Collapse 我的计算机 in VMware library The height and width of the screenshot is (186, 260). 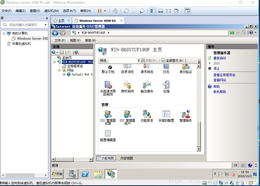[4, 33]
